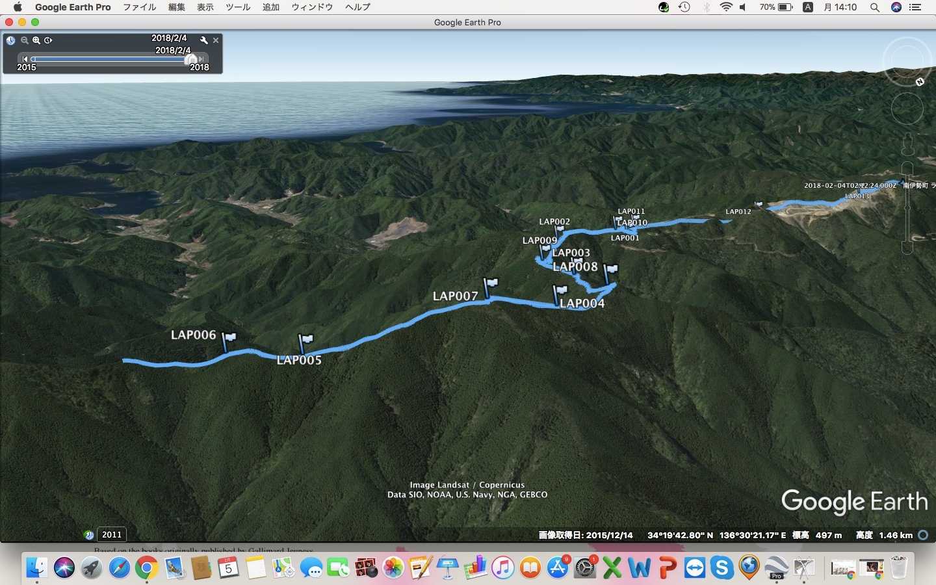Click the North indicator on the compass
Screen dimensions: 936x585
point(920,82)
